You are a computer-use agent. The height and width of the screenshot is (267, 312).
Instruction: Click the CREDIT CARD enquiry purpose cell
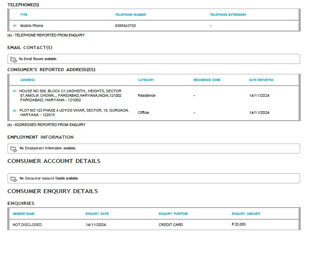pyautogui.click(x=171, y=225)
